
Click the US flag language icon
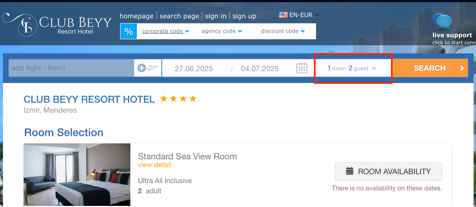pos(283,15)
